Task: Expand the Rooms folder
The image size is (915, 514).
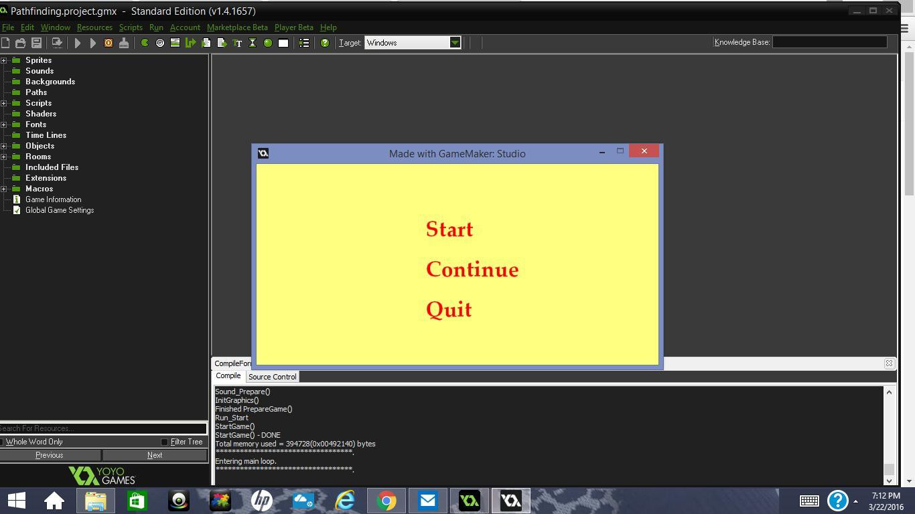Action: click(x=4, y=157)
